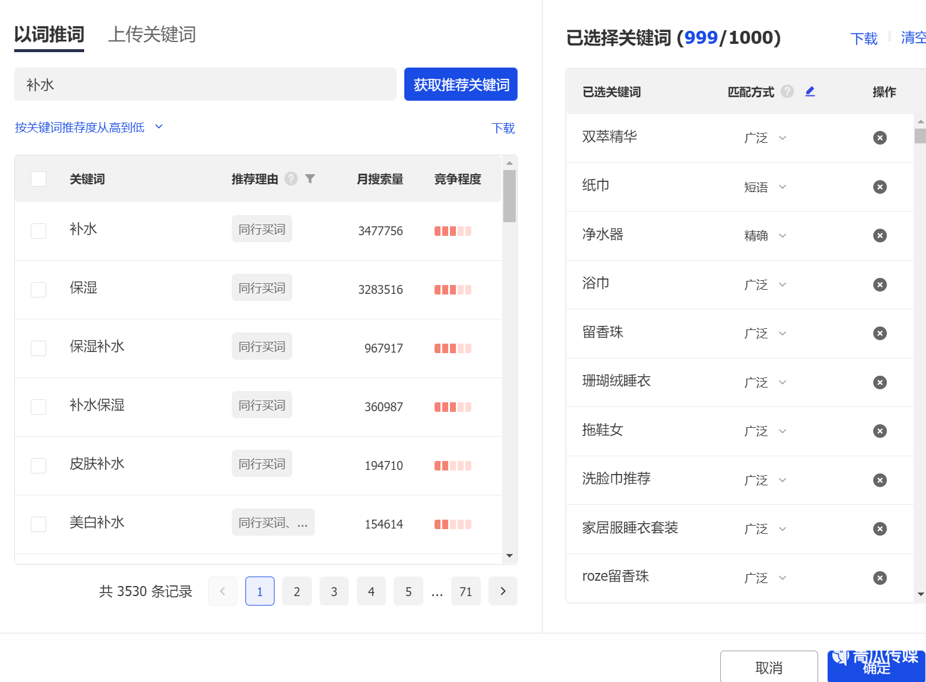Select the 以词推词 tab
926x682 pixels.
pyautogui.click(x=49, y=34)
